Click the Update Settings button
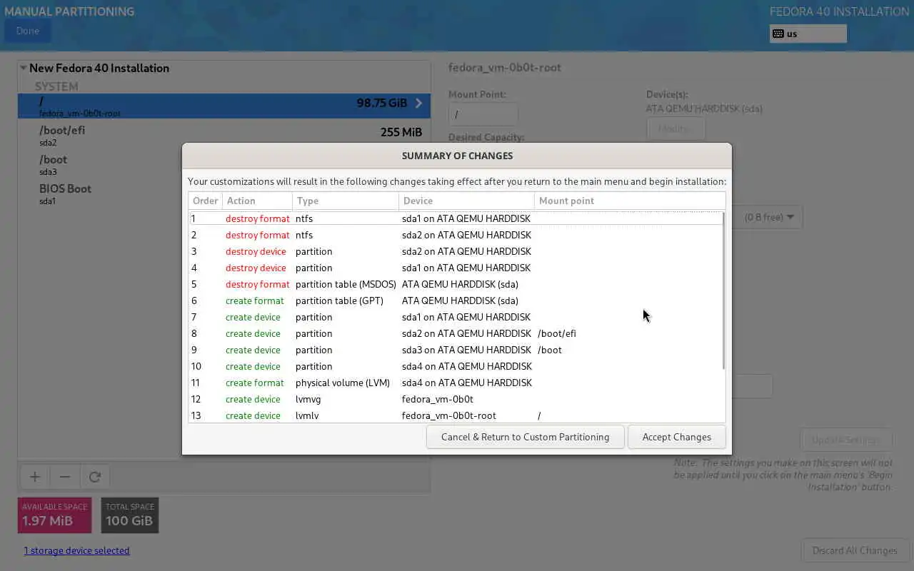Screen dimensions: 914x571 tap(845, 440)
